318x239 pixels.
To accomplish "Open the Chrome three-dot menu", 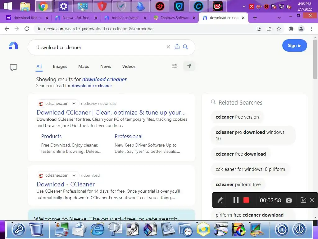I will (311, 29).
